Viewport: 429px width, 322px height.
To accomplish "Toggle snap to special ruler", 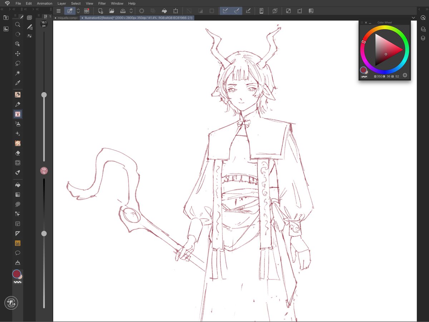I will point(237,11).
